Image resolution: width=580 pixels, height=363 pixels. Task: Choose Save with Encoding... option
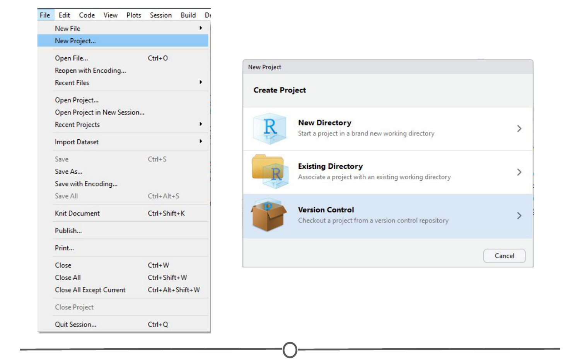(x=86, y=184)
